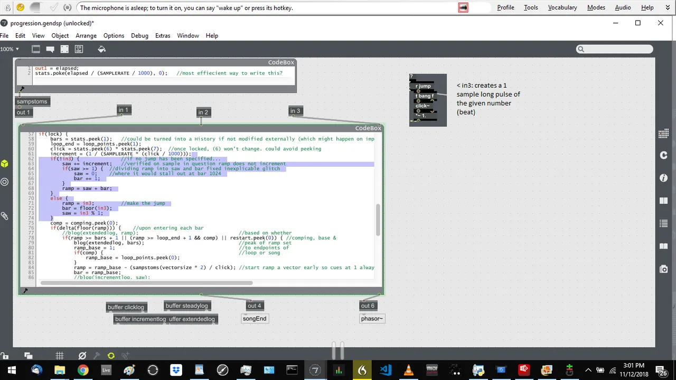Click the paperclip icon in left sidebar
This screenshot has width=676, height=380.
click(4, 216)
